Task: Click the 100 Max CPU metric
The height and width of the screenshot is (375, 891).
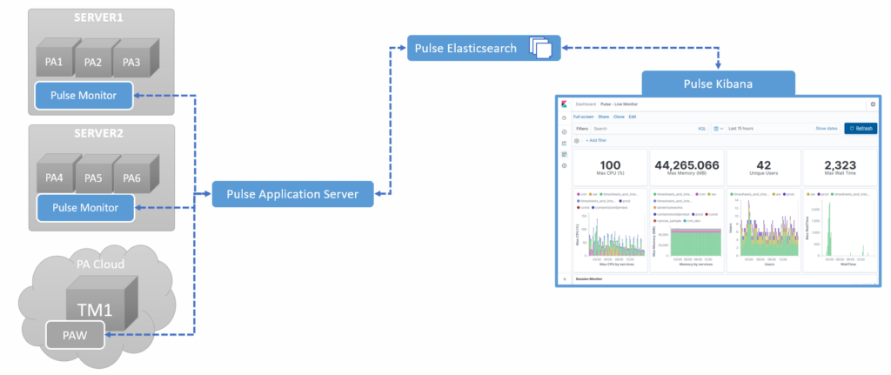Action: click(x=610, y=167)
